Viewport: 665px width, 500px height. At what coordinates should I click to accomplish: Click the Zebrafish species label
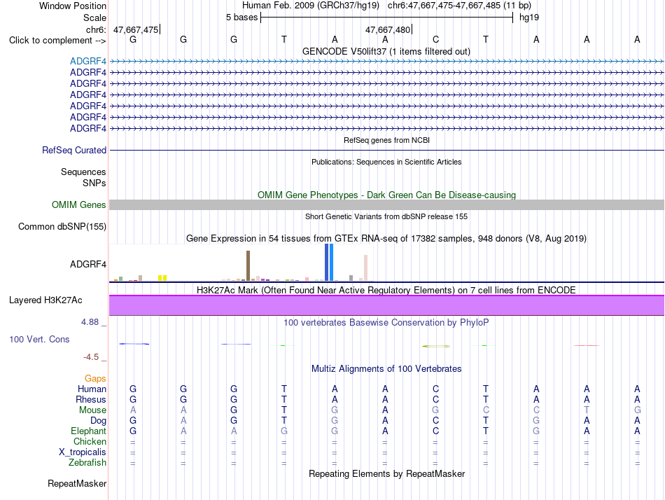87,463
